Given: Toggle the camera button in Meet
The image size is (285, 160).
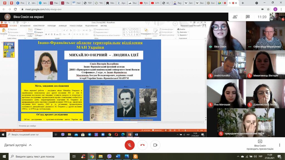Looking at the screenshot, I should tap(155, 145).
